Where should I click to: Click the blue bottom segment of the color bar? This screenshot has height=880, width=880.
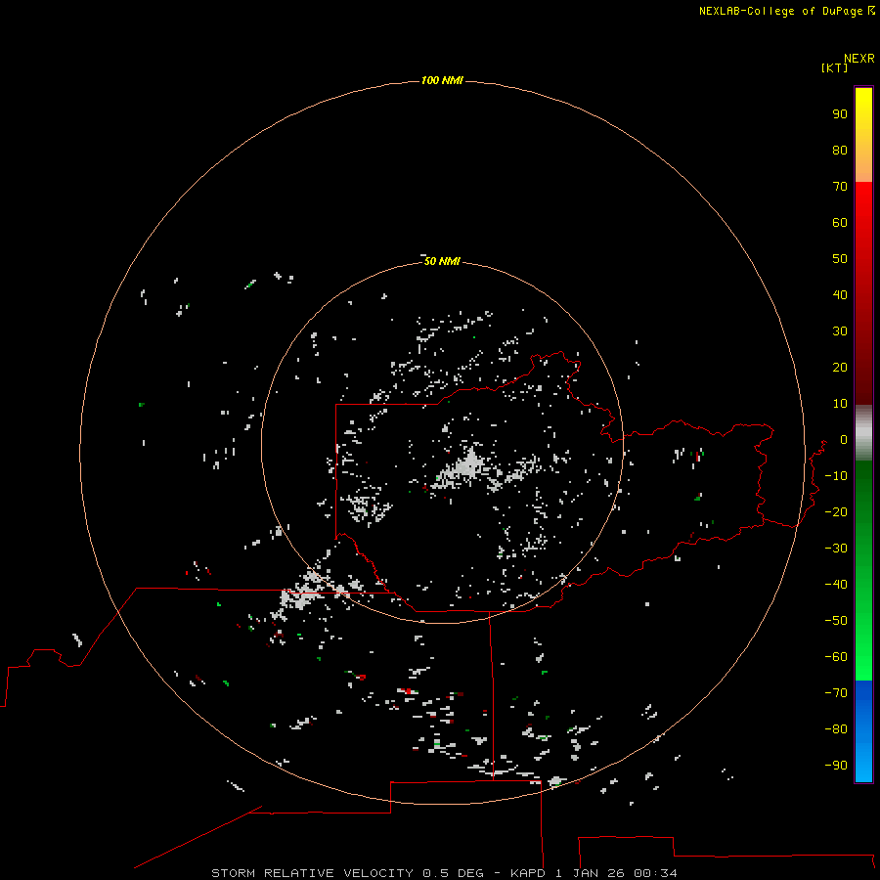pyautogui.click(x=863, y=731)
